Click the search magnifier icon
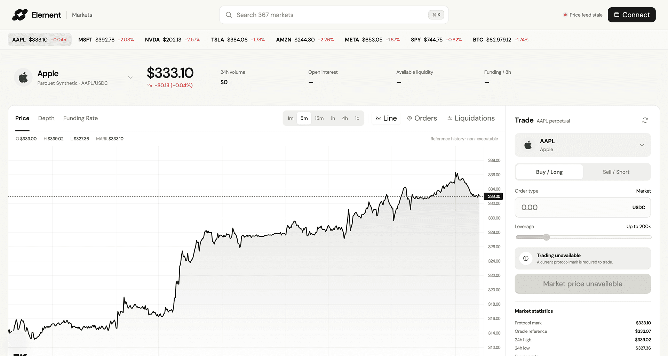The image size is (668, 356). (229, 15)
